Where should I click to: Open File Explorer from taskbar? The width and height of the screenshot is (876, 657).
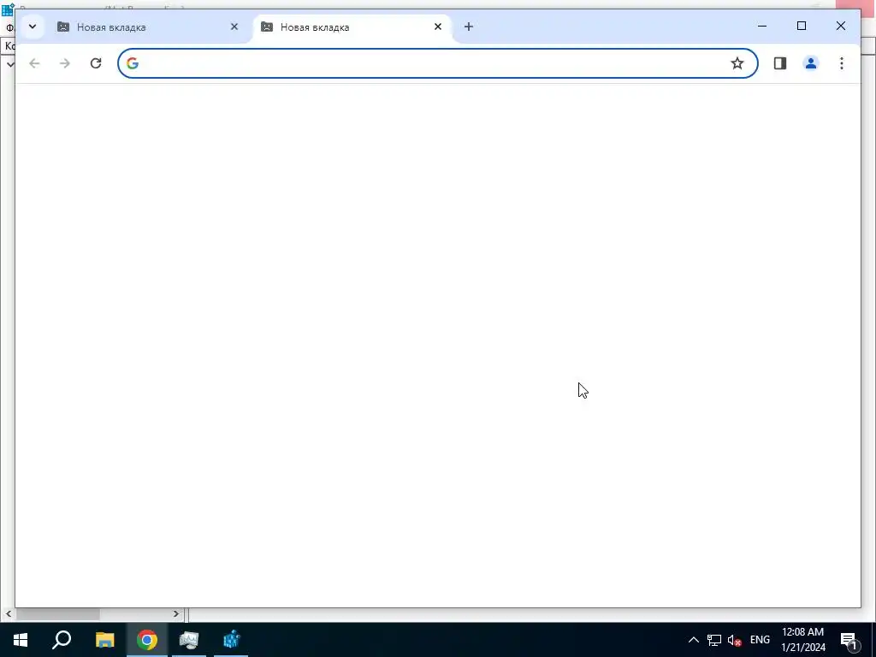[x=104, y=640]
